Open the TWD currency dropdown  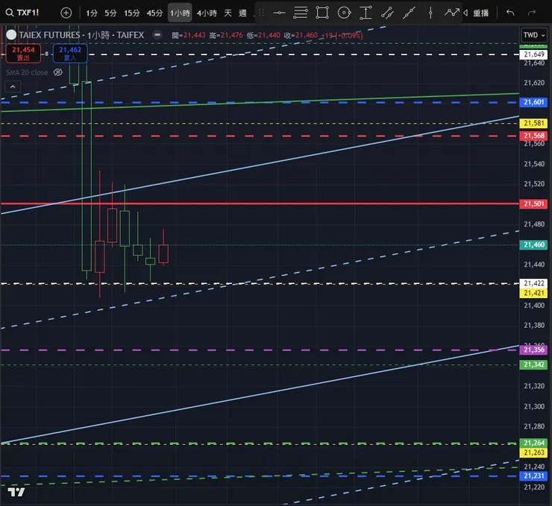point(533,35)
